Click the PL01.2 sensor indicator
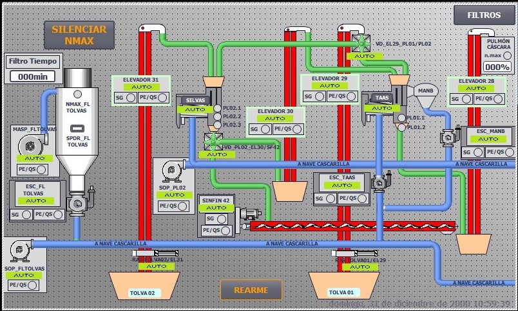Viewport: 518px width, 311px height. (401, 127)
